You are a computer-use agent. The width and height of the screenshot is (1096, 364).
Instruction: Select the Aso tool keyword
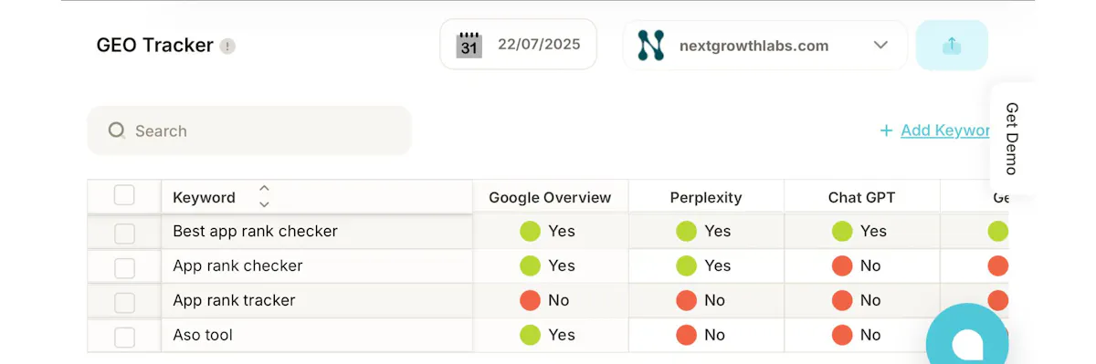(x=203, y=335)
